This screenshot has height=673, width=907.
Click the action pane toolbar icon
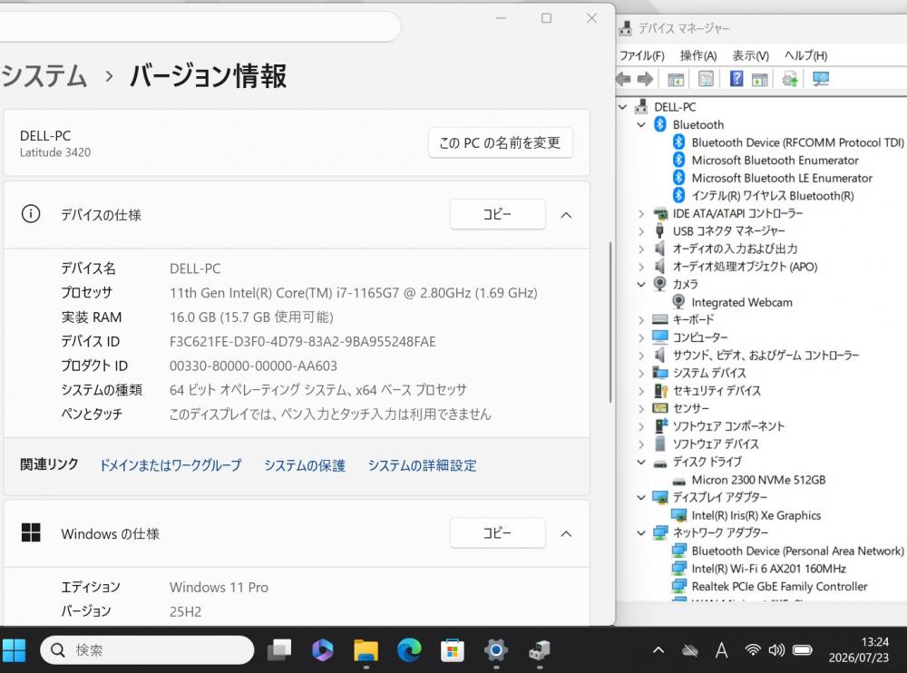pyautogui.click(x=759, y=79)
